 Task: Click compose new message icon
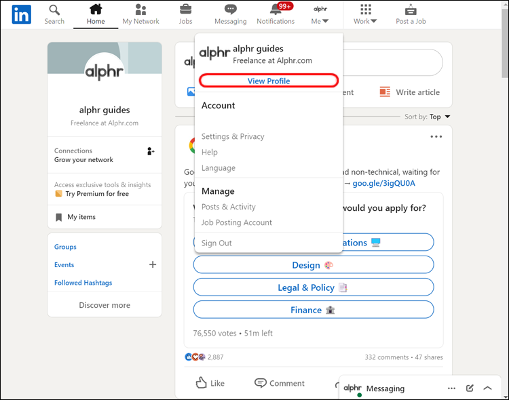coord(470,388)
